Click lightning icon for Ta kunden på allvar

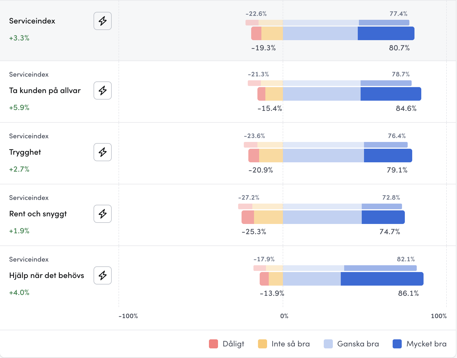pyautogui.click(x=103, y=90)
